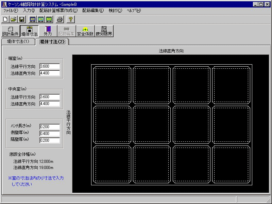Click the New file icon
272x204 pixels.
pos(5,19)
